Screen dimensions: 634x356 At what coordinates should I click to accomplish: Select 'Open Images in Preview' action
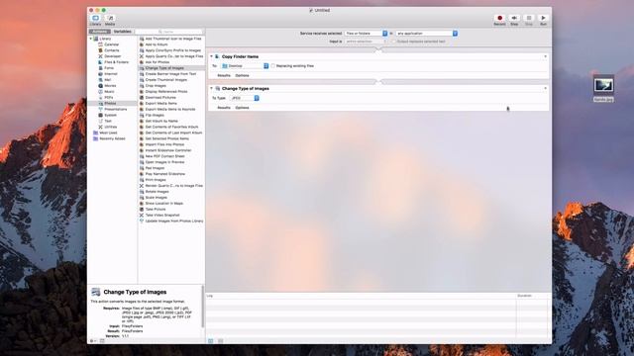point(164,162)
